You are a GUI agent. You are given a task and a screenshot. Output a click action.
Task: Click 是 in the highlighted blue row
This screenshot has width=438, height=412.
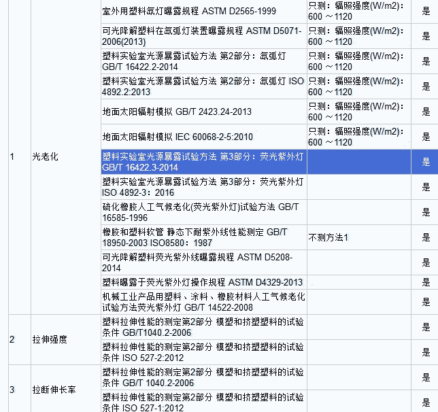point(426,162)
